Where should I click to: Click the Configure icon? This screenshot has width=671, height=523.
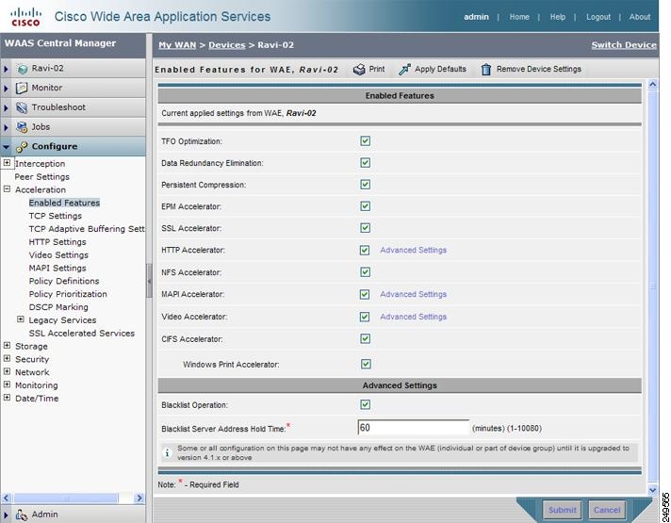click(22, 147)
